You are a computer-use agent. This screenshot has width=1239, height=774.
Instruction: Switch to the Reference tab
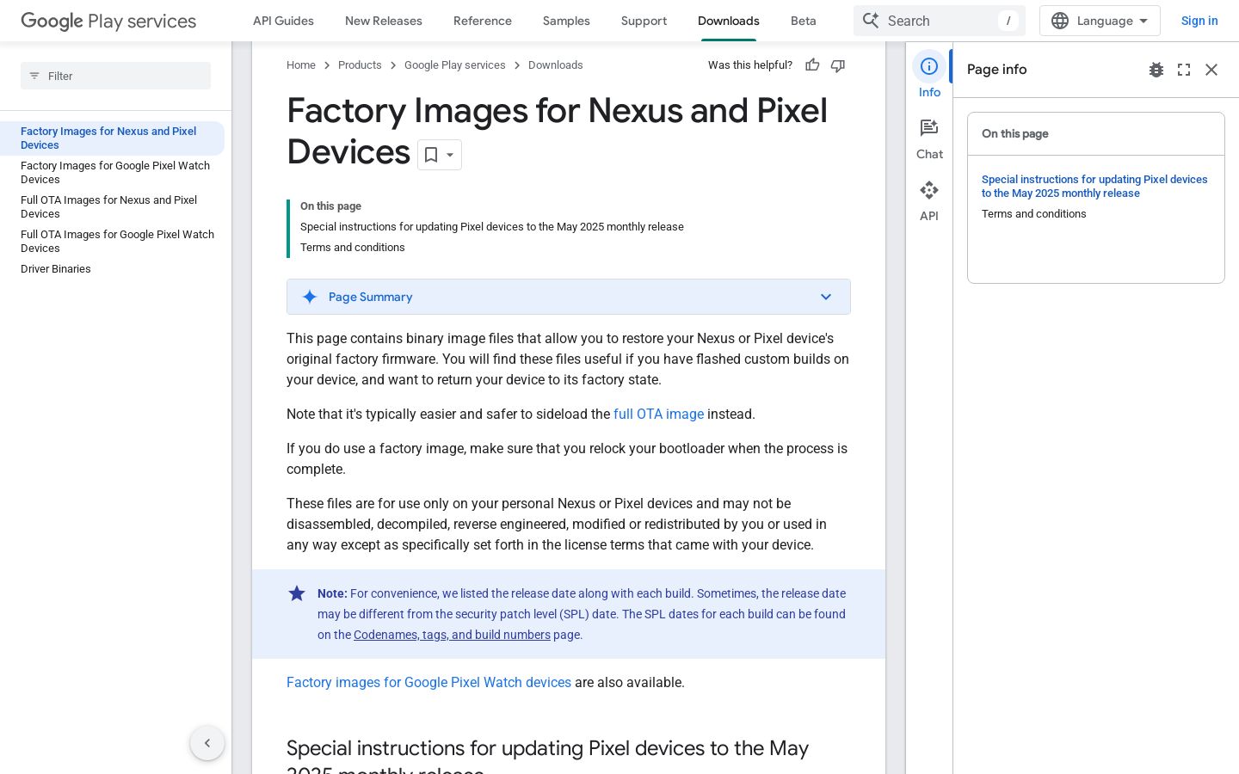click(x=483, y=21)
